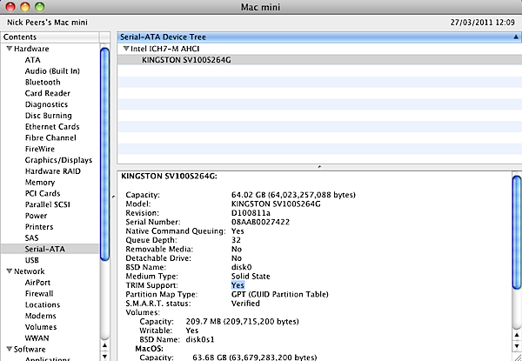Click the highlighted TRIM Support value Yes

pos(238,285)
